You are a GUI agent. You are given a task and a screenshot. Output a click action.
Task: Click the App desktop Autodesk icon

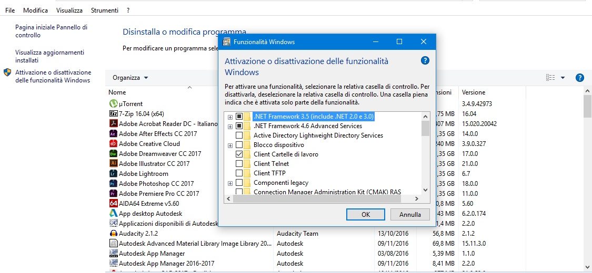(x=113, y=214)
